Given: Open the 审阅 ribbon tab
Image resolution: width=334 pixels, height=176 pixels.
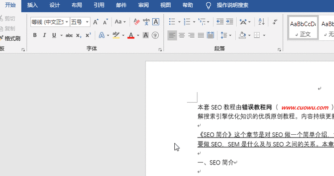Looking at the screenshot, I should pyautogui.click(x=143, y=5).
